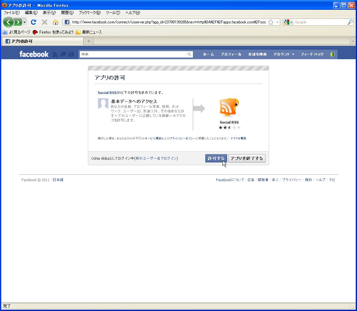This screenshot has height=311, width=357.
Task: Open the ブックマーク menu
Action: coord(90,12)
